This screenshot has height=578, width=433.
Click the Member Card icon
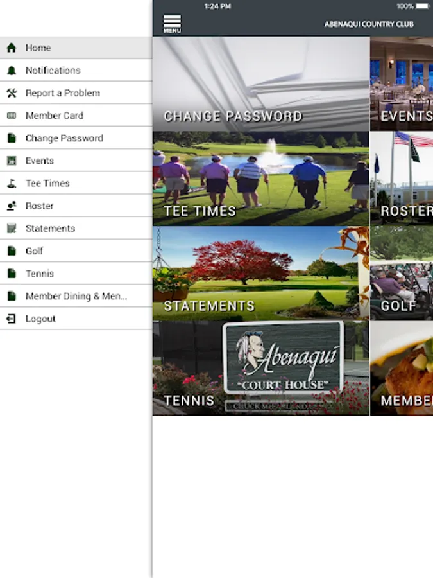click(12, 116)
